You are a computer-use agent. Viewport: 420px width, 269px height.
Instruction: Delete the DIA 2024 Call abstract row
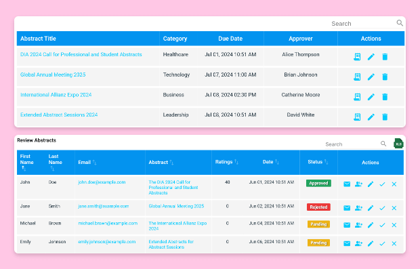coord(385,56)
